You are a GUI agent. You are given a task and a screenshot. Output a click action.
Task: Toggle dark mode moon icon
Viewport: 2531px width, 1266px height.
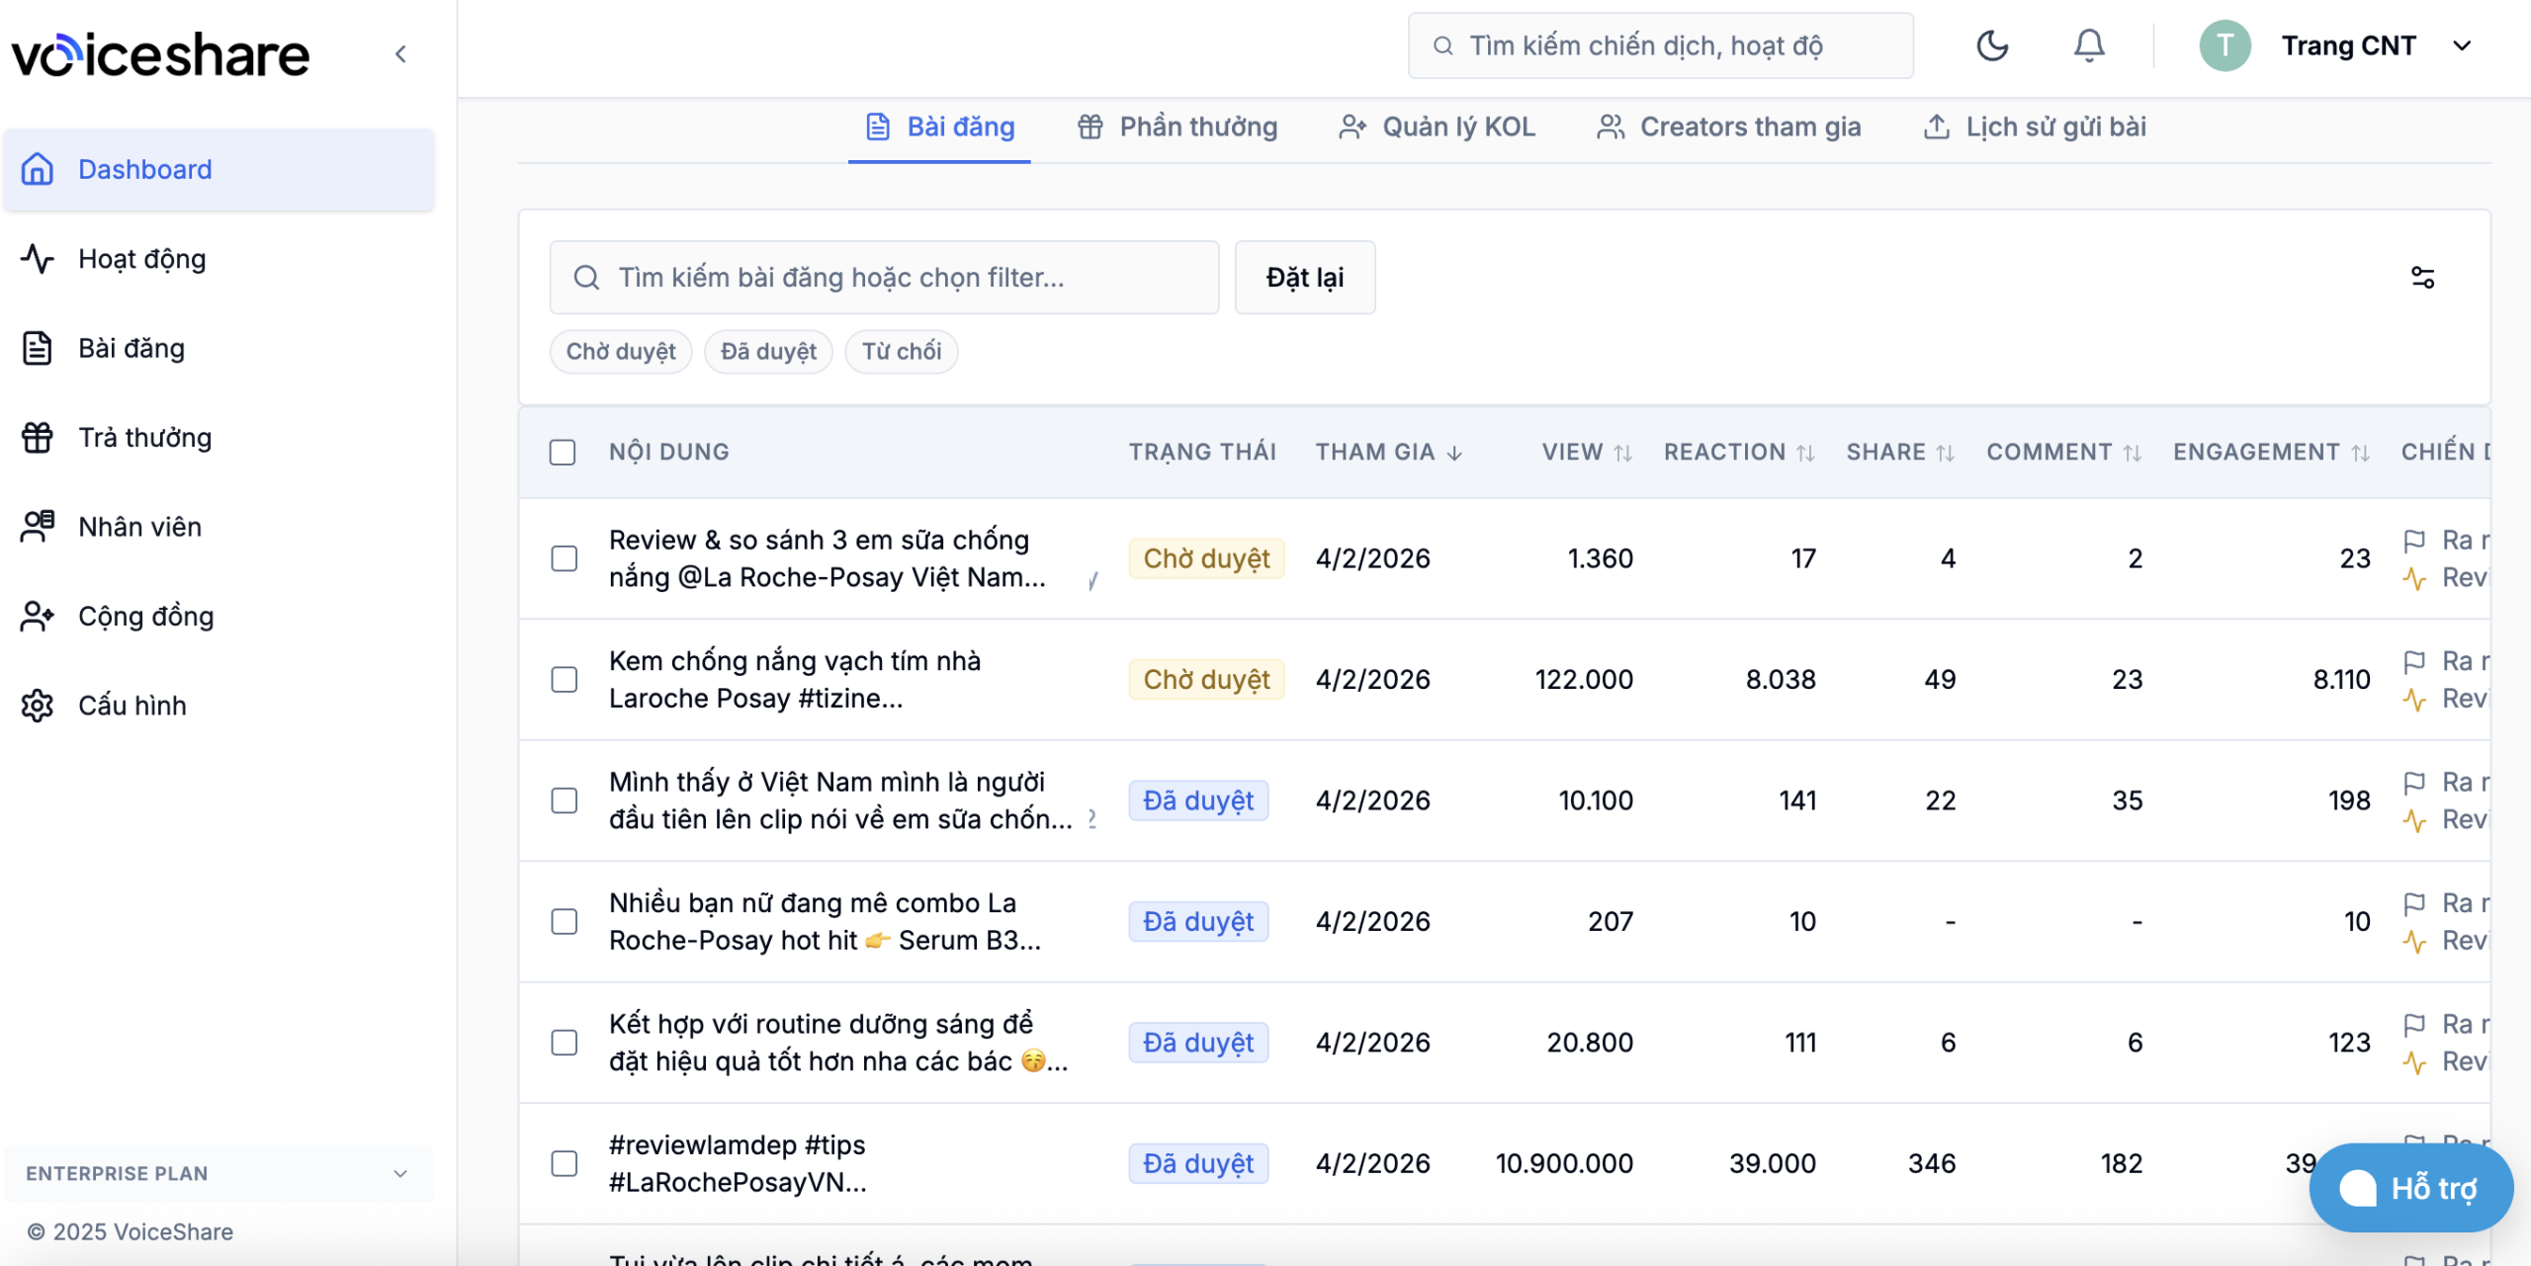(x=1992, y=45)
